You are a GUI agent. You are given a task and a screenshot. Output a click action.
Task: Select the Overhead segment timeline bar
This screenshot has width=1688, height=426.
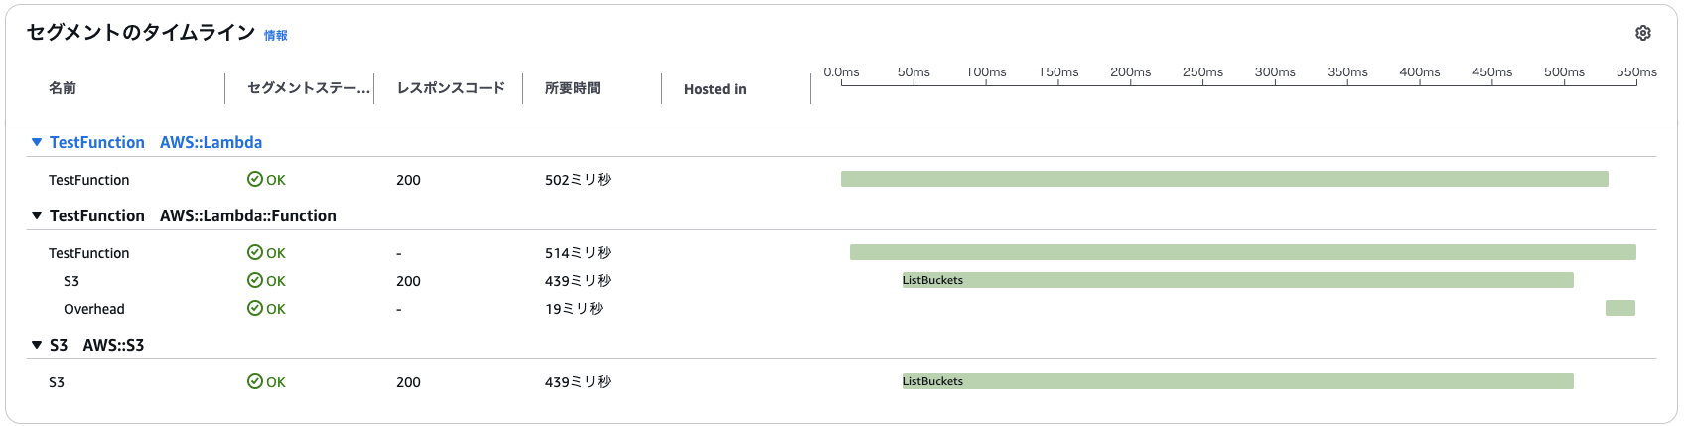tap(1619, 308)
